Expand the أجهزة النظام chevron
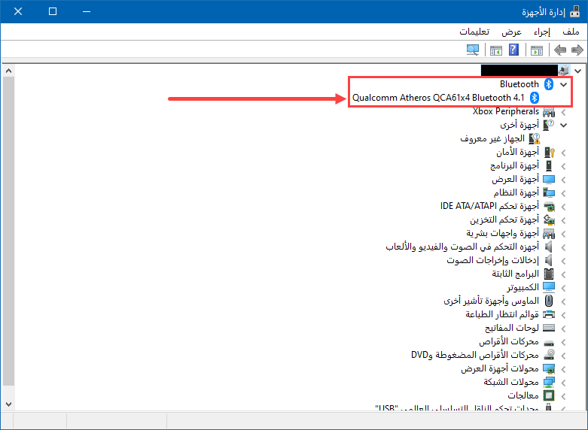 [563, 193]
